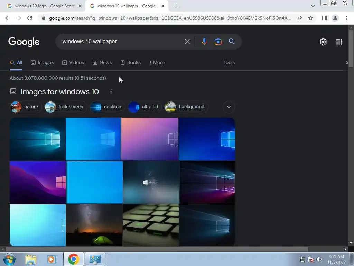Click the horizontal scrollbar right arrow
The height and width of the screenshot is (266, 354).
coord(345,249)
